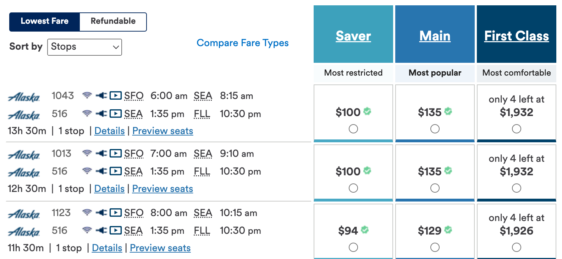Open the Sort by Stops dropdown
Image resolution: width=562 pixels, height=259 pixels.
tap(84, 47)
